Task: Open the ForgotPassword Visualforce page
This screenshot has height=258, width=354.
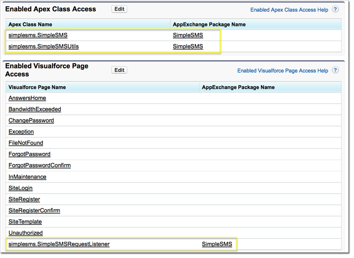Action: [x=29, y=154]
